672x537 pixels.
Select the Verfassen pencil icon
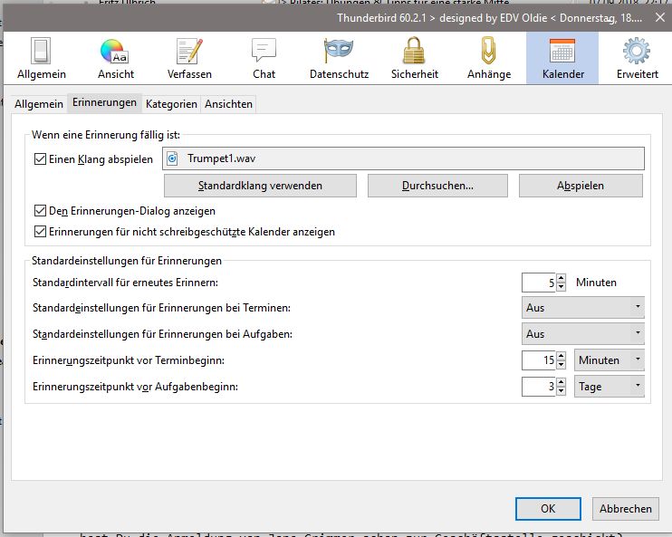click(x=189, y=56)
